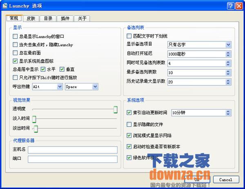Toggle 水平 centering checkbox

43,69
